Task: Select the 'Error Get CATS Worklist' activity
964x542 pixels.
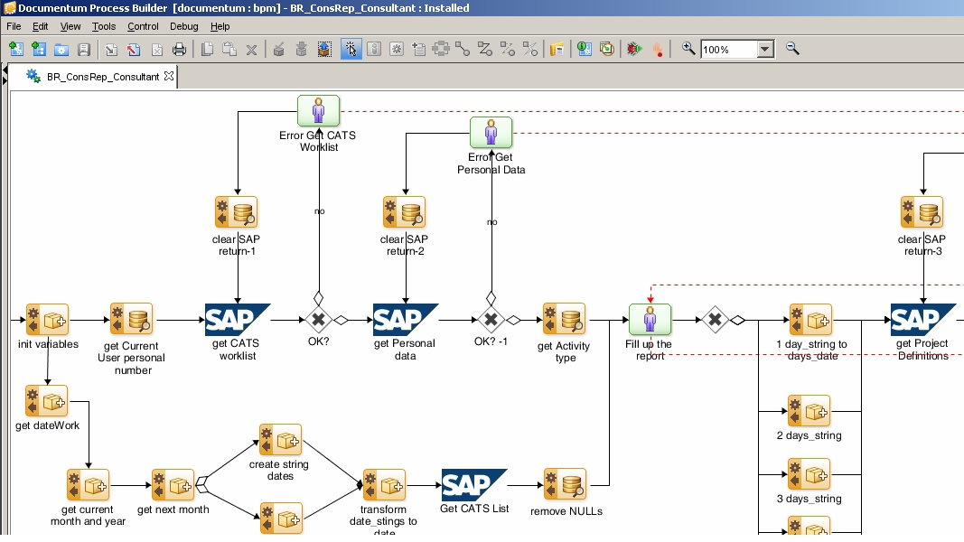Action: click(318, 112)
